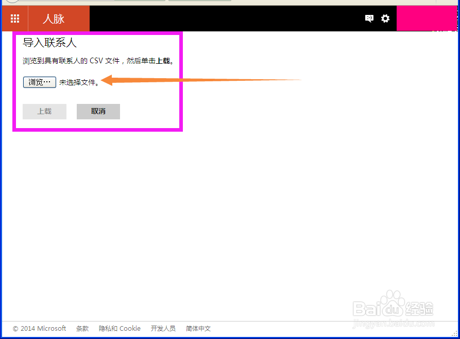Open the 开发人员 link
The width and height of the screenshot is (460, 339).
pos(163,328)
